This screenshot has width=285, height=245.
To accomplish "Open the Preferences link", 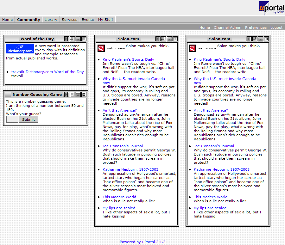I will point(256,28).
